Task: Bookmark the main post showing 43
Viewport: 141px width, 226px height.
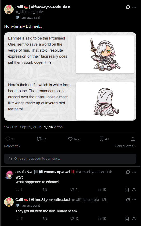Action: (x=102, y=139)
